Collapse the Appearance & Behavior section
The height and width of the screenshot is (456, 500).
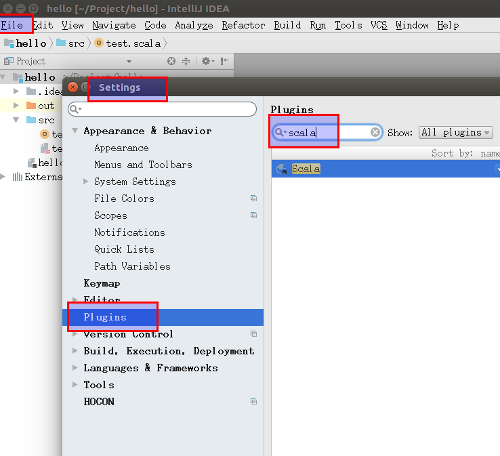pos(75,130)
